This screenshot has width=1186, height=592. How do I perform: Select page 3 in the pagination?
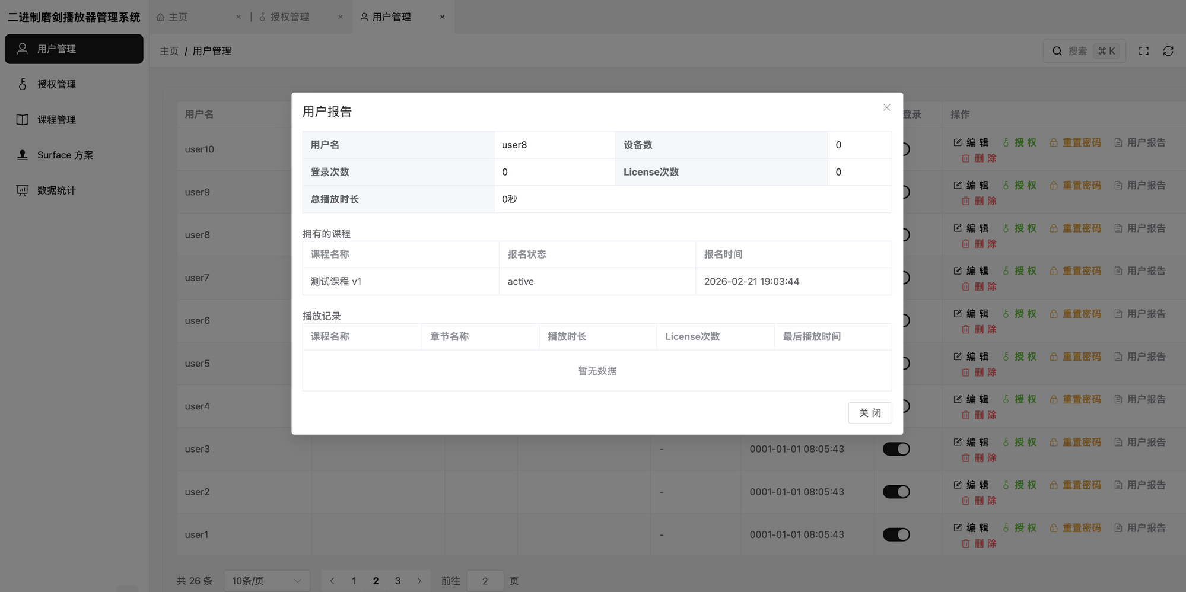398,581
